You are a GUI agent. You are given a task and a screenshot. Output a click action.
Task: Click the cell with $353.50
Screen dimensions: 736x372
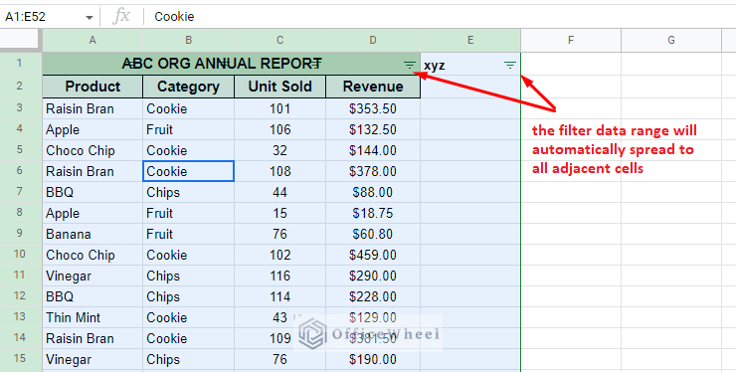click(373, 109)
